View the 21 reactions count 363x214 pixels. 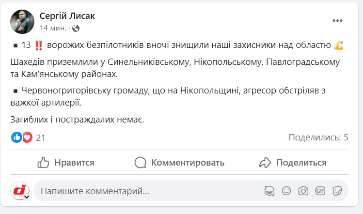[x=41, y=138]
